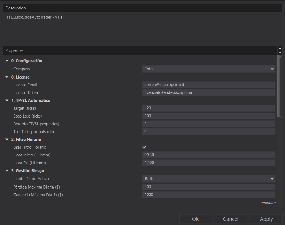Click the License Email field
Viewport: 285px width, 225px height.
click(x=208, y=85)
